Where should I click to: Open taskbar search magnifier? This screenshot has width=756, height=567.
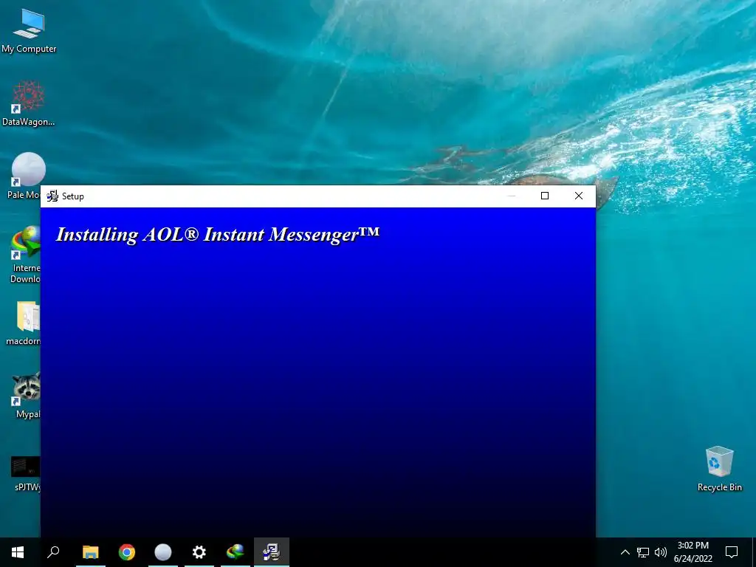coord(53,552)
